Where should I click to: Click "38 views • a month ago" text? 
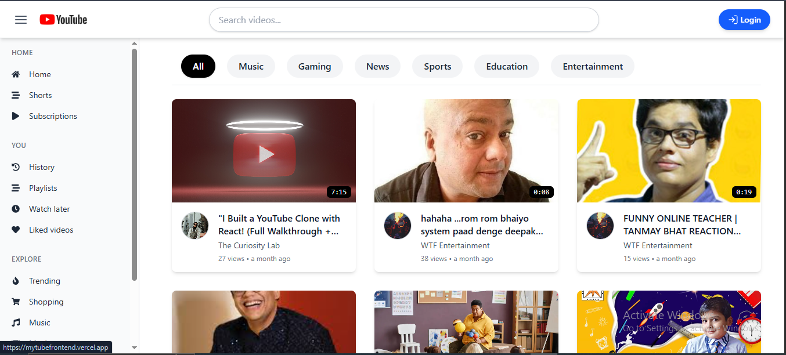457,259
